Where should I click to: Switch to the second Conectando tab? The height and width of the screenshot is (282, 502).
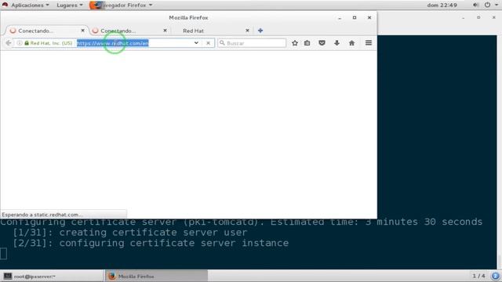pyautogui.click(x=129, y=31)
